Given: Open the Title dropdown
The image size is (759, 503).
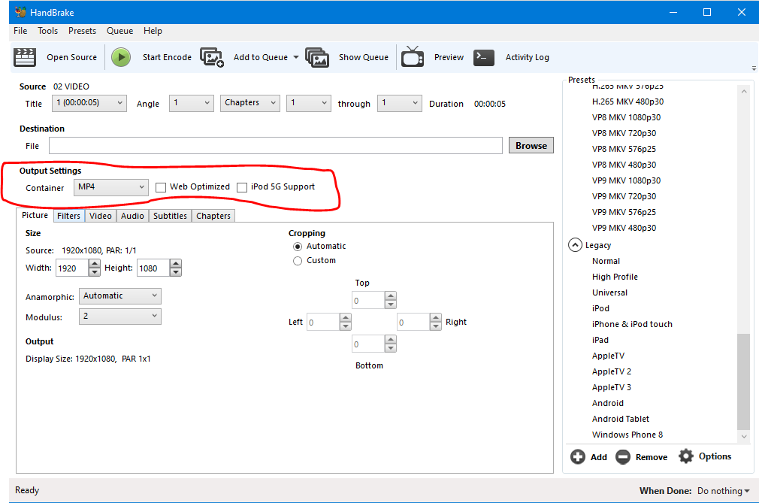Looking at the screenshot, I should click(x=89, y=103).
